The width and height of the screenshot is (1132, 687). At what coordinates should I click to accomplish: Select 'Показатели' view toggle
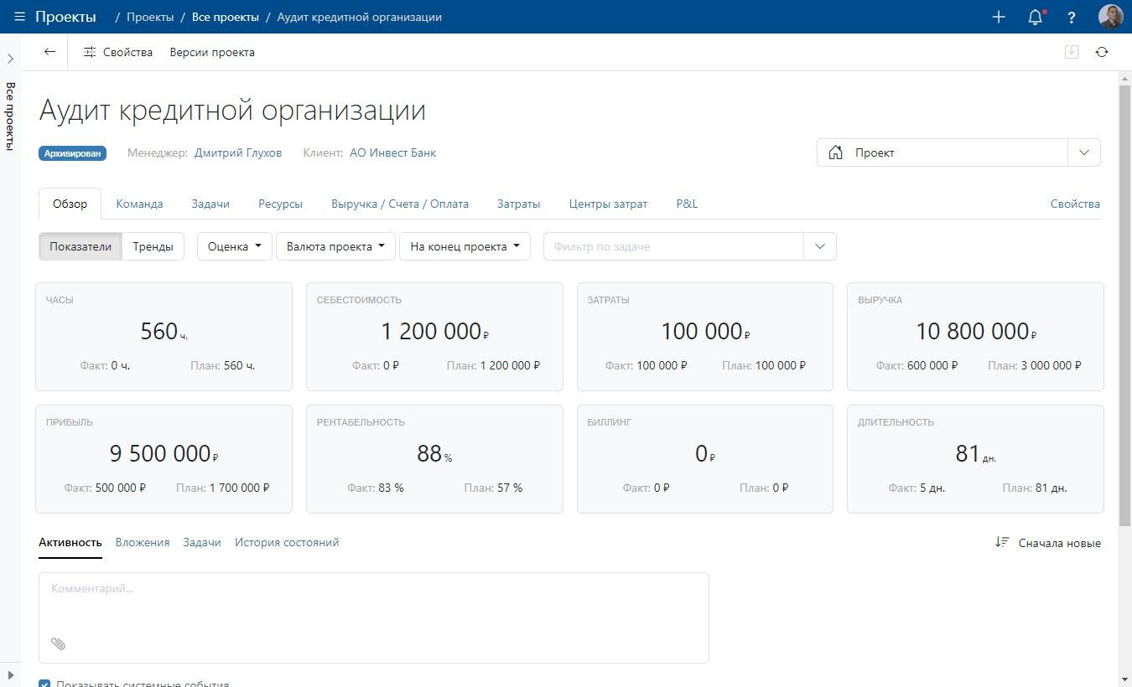(80, 246)
